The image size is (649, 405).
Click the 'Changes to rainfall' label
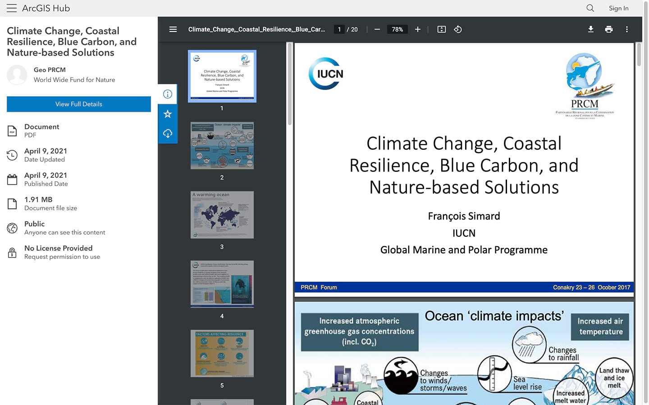click(x=563, y=354)
